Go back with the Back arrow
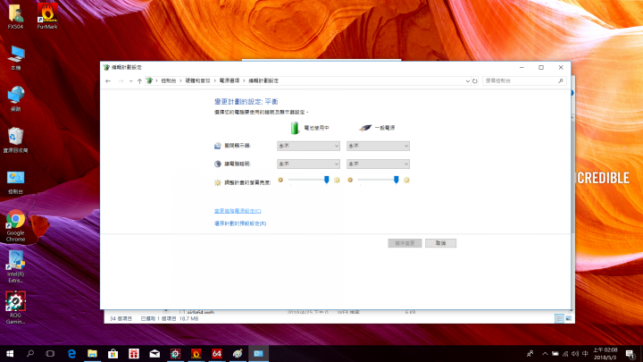 pos(108,80)
